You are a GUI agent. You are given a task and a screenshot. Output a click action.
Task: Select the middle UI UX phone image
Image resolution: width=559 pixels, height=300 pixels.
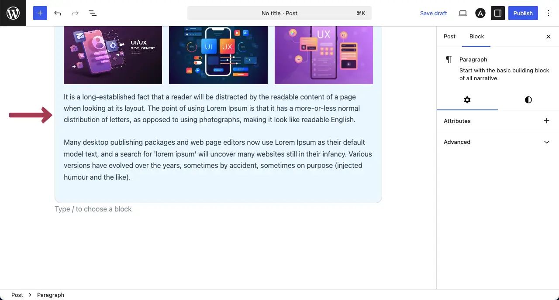pyautogui.click(x=218, y=55)
